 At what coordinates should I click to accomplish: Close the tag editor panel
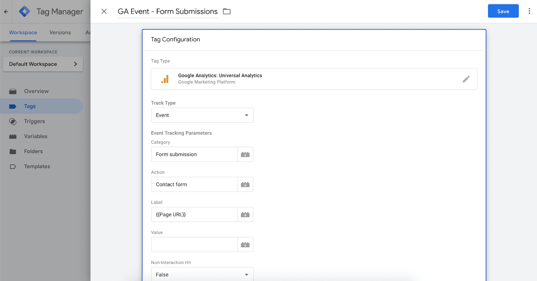click(x=104, y=11)
